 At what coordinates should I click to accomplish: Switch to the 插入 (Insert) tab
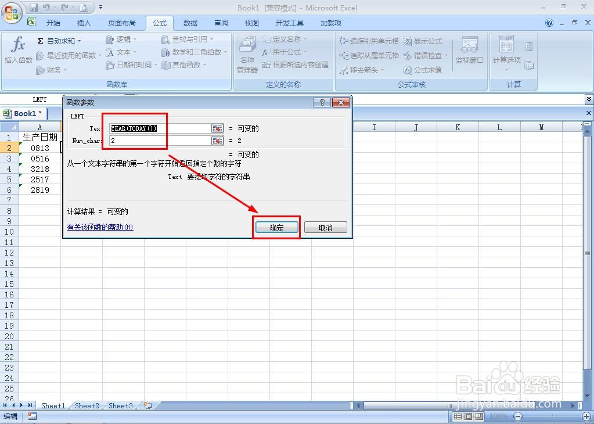click(x=84, y=23)
